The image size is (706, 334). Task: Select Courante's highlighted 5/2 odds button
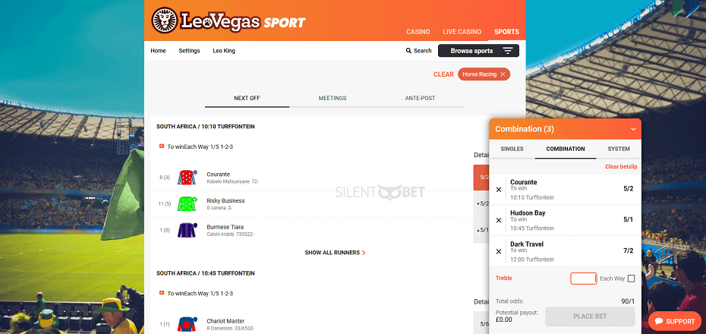click(481, 178)
